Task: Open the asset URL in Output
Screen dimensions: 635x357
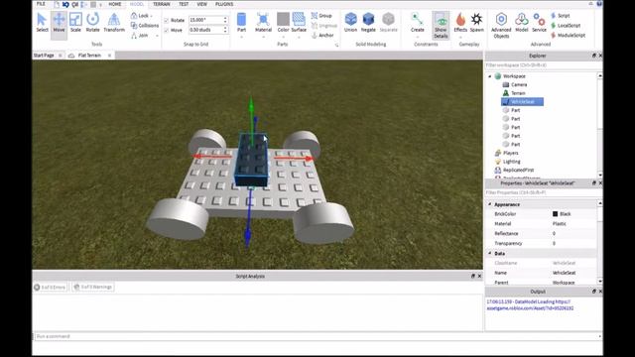Action: click(x=530, y=305)
